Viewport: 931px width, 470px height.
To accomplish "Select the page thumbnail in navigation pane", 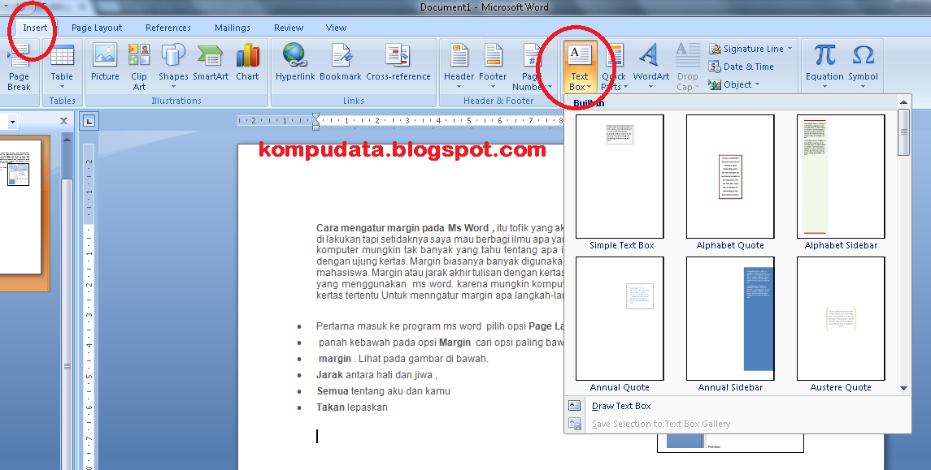I will click(19, 207).
